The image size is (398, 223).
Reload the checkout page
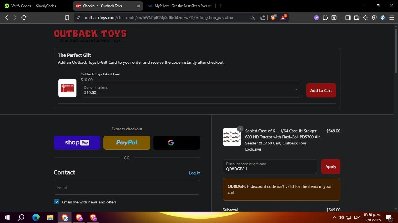(24, 17)
